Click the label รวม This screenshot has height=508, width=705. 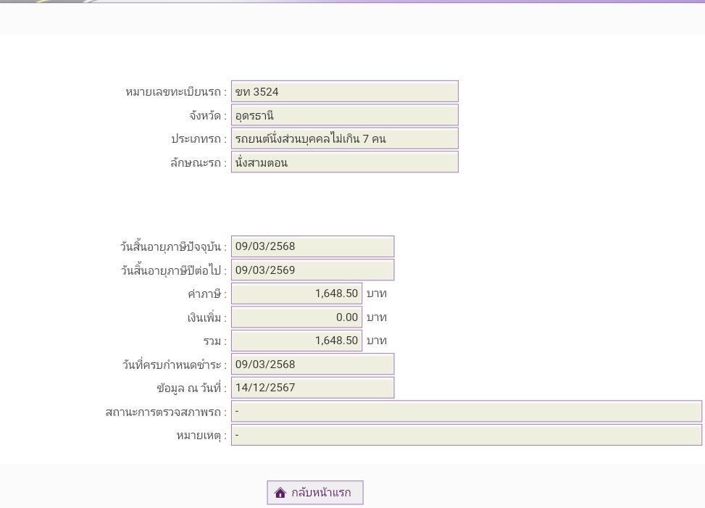pyautogui.click(x=215, y=341)
